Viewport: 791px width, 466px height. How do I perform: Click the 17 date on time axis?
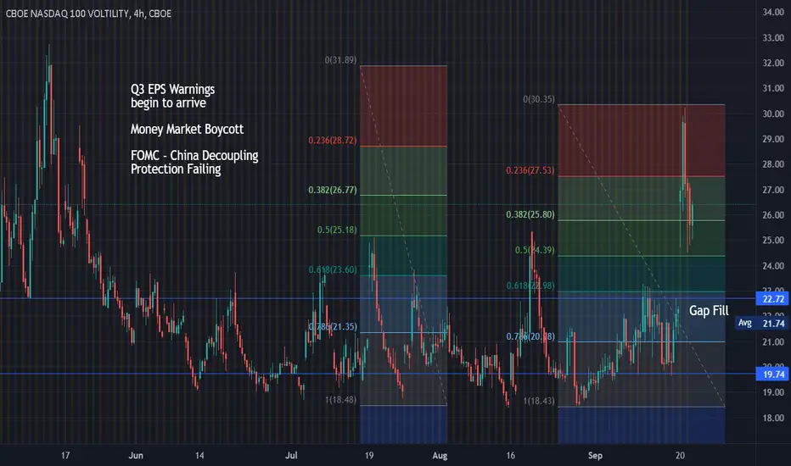coord(65,456)
